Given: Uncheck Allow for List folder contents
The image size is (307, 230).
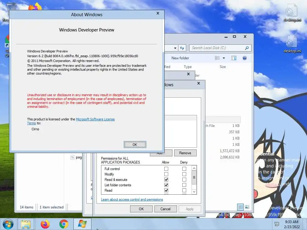Looking at the screenshot, I should [x=166, y=185].
